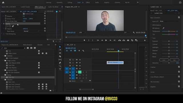Image resolution: width=183 pixels, height=103 pixels.
Task: Open button editor plus icon
Action: (145, 40)
